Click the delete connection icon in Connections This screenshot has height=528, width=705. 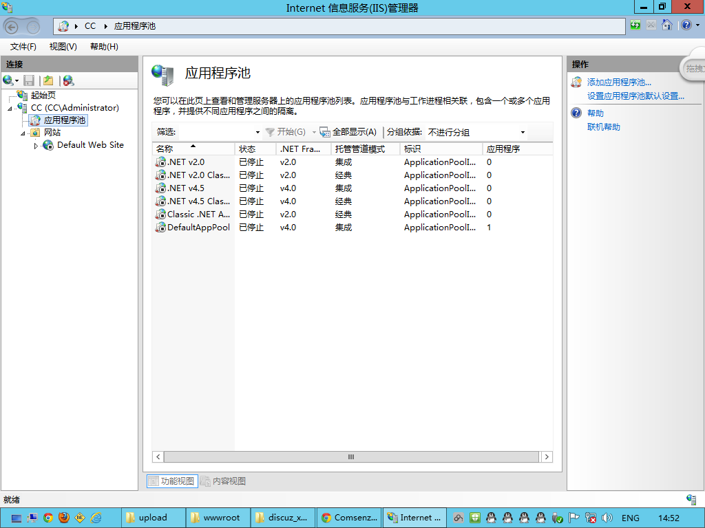coord(68,81)
